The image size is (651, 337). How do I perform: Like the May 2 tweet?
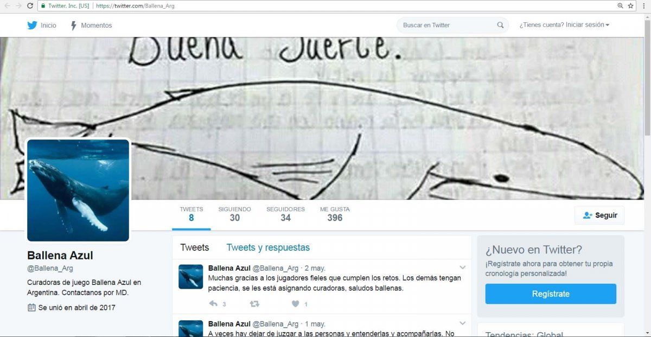point(296,304)
